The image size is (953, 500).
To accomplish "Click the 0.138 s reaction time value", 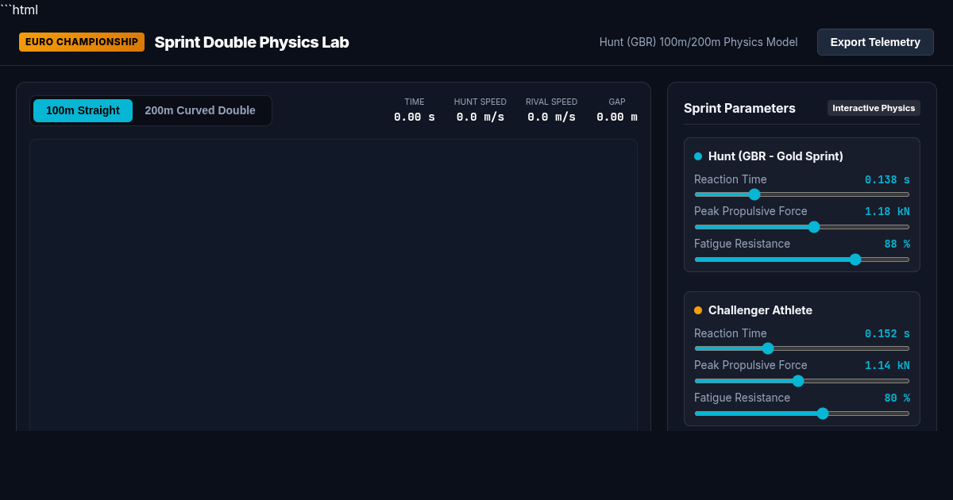I will [x=887, y=180].
